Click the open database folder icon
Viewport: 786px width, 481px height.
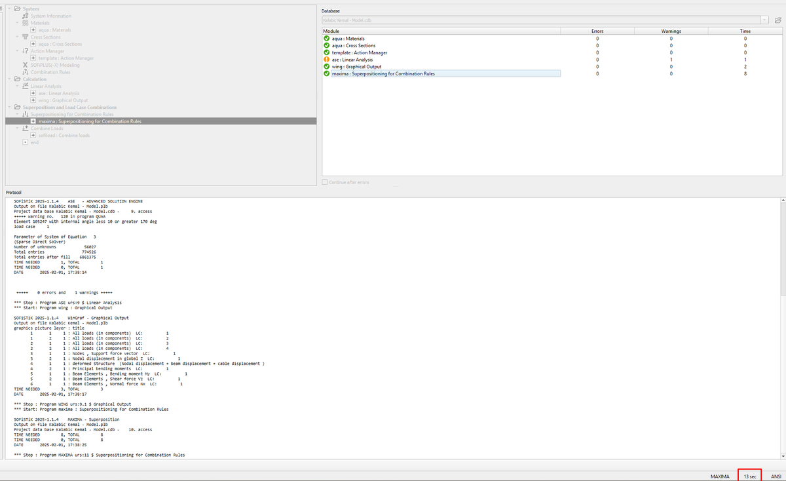coord(777,20)
